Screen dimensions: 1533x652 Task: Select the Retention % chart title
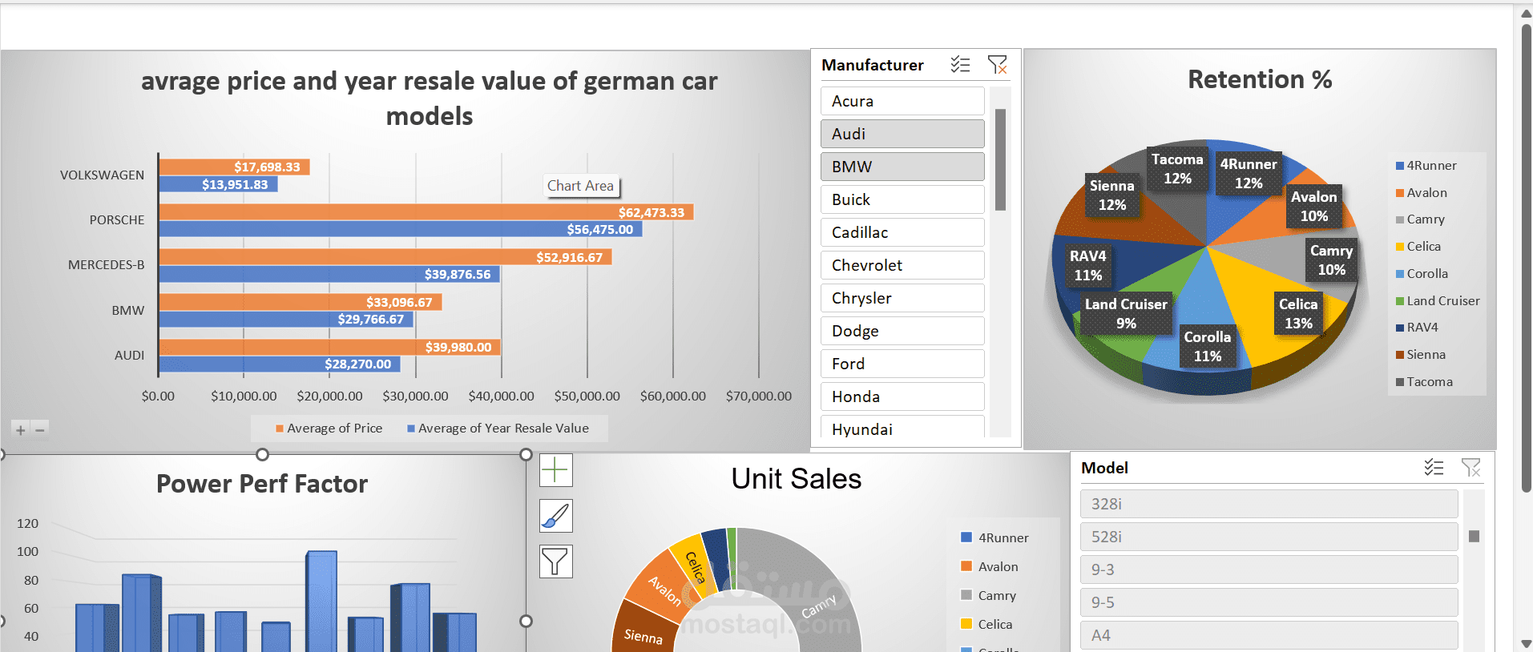coord(1260,79)
